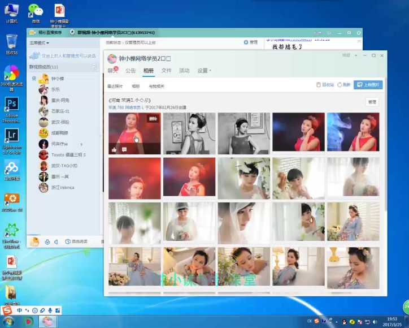Show the 最近照片 sub-tab
409x328 pixels.
tap(115, 86)
